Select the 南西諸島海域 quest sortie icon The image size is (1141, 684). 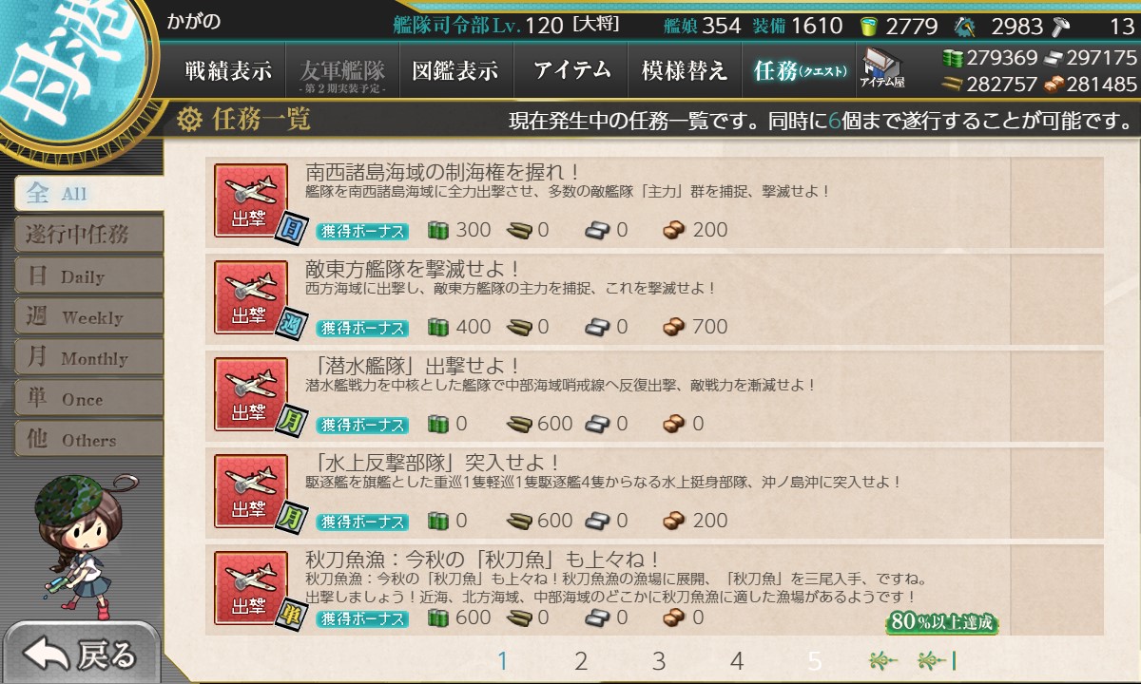coord(251,200)
